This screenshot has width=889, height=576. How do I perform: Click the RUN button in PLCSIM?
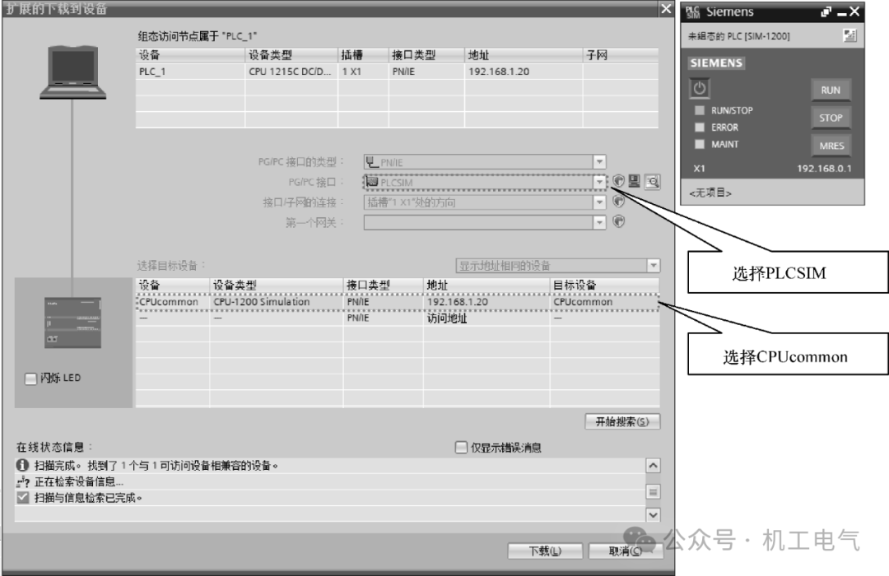click(x=831, y=91)
